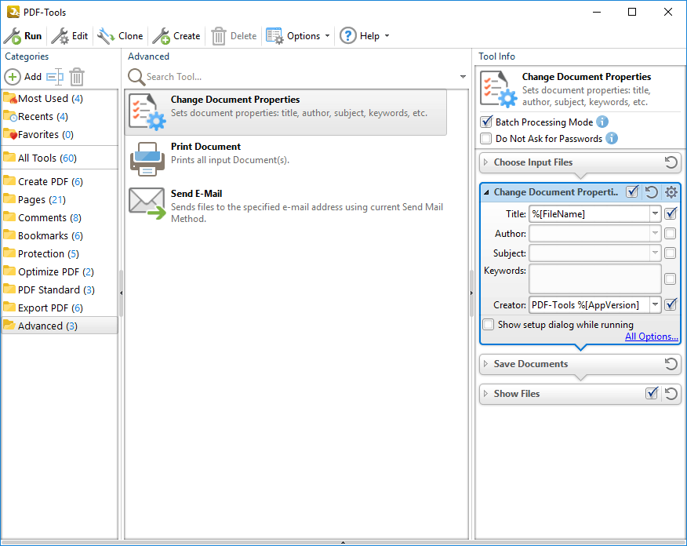Click the rename category icon
Screen dimensions: 687x546
[54, 77]
